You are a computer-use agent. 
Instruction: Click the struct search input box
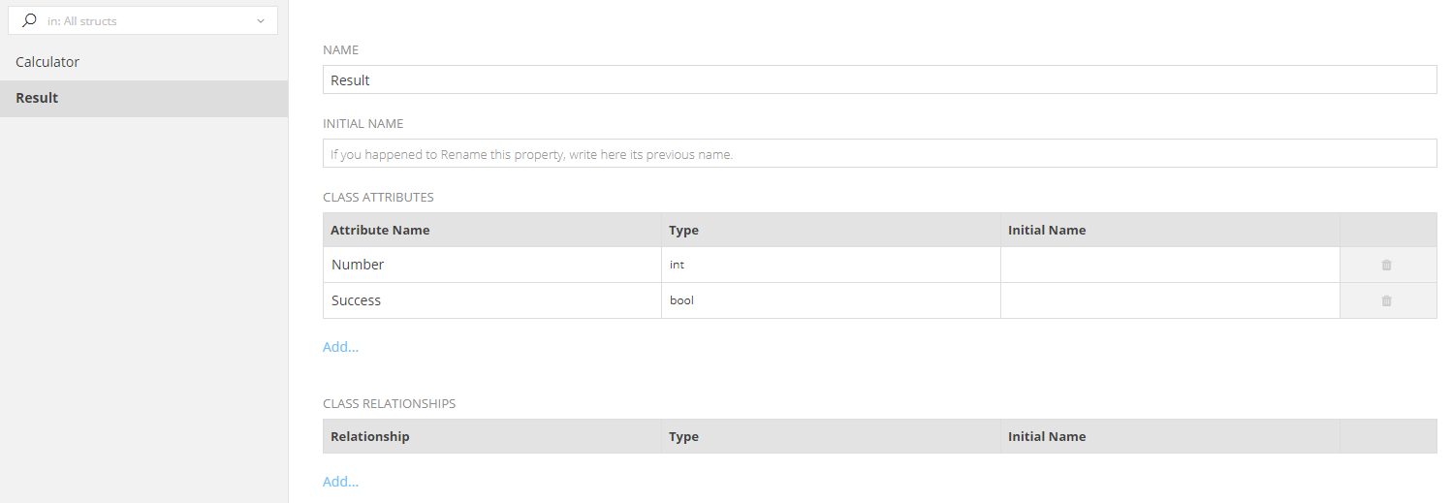pos(145,20)
